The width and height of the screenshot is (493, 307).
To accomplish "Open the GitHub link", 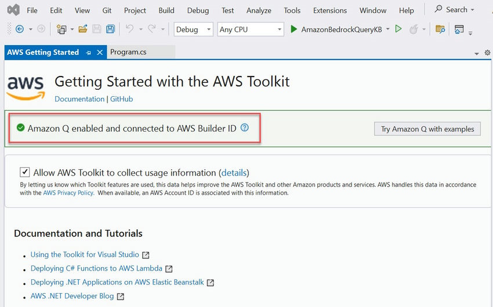I will coord(121,99).
